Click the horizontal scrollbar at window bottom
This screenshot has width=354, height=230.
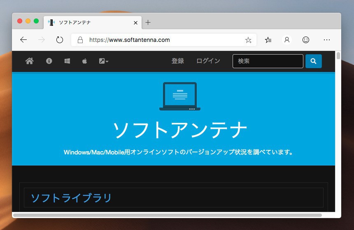point(167,215)
